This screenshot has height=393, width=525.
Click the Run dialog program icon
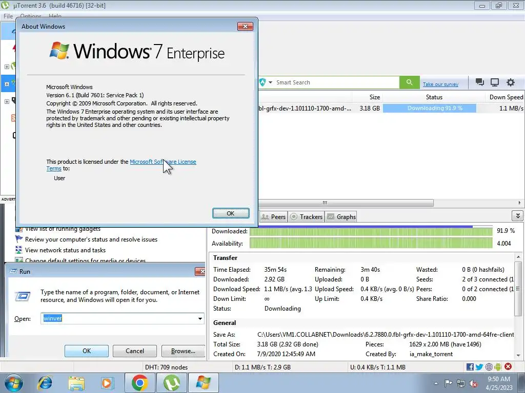(x=23, y=296)
